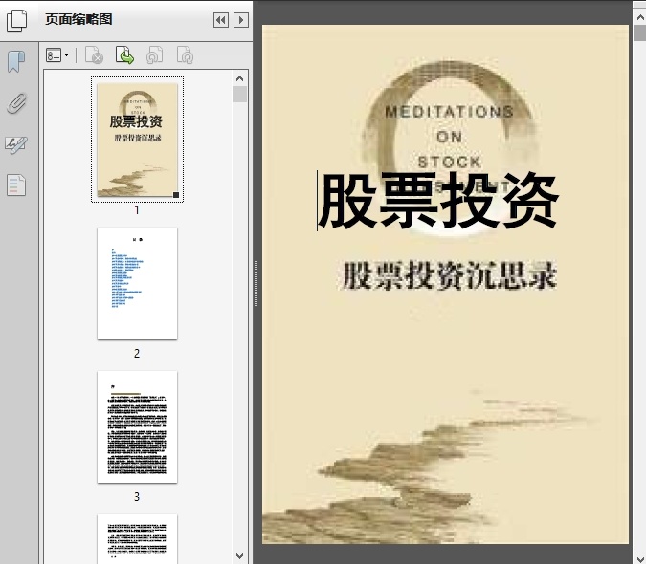Click the extract page green-arrow icon
This screenshot has width=646, height=564.
(124, 55)
